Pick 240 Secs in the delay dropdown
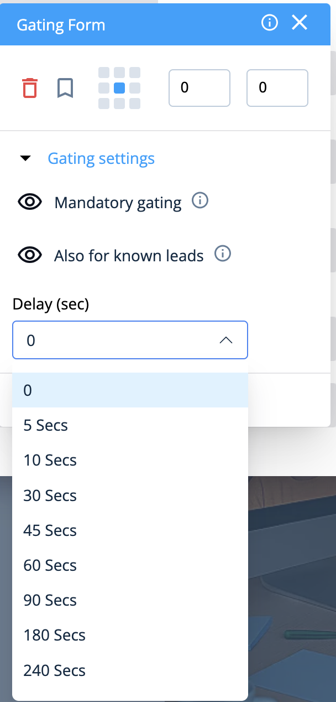The width and height of the screenshot is (336, 702). 54,670
